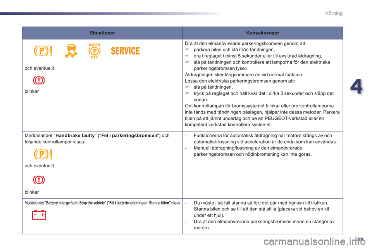This screenshot has height=248, width=372.
Task: Click the red brake warning icon in first row
Action: 39,80
